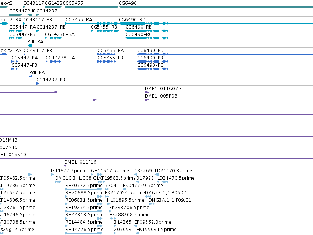This screenshot has height=235, width=313.
Task: Click protein CG5455-PB
Action: click(110, 58)
